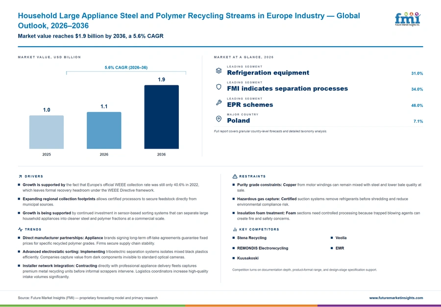441x307 pixels.
Task: Click the shield icon beside FMI indicates separation processes
Action: [219, 87]
